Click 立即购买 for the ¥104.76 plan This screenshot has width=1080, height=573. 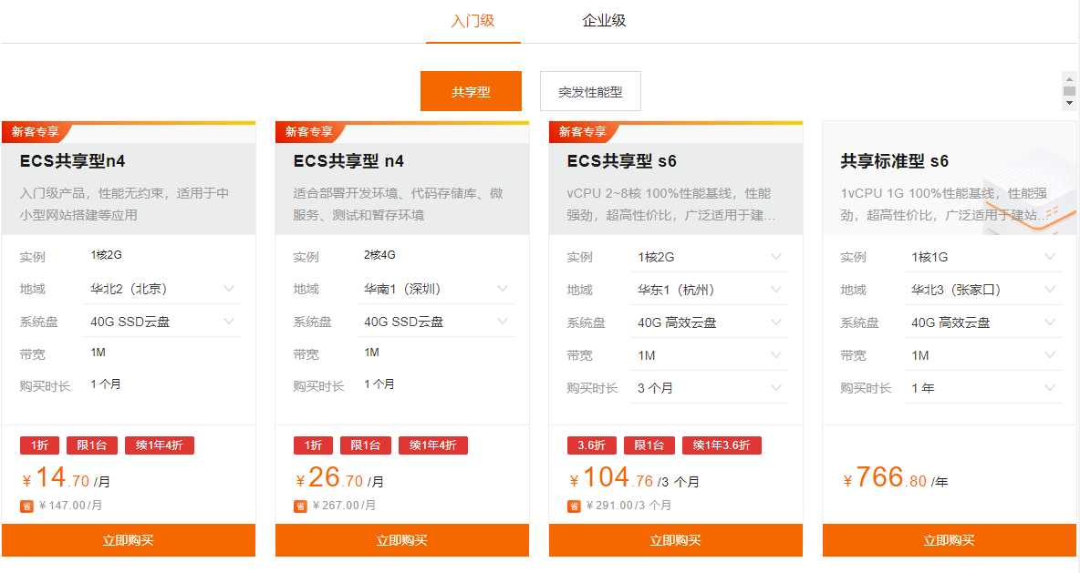676,540
